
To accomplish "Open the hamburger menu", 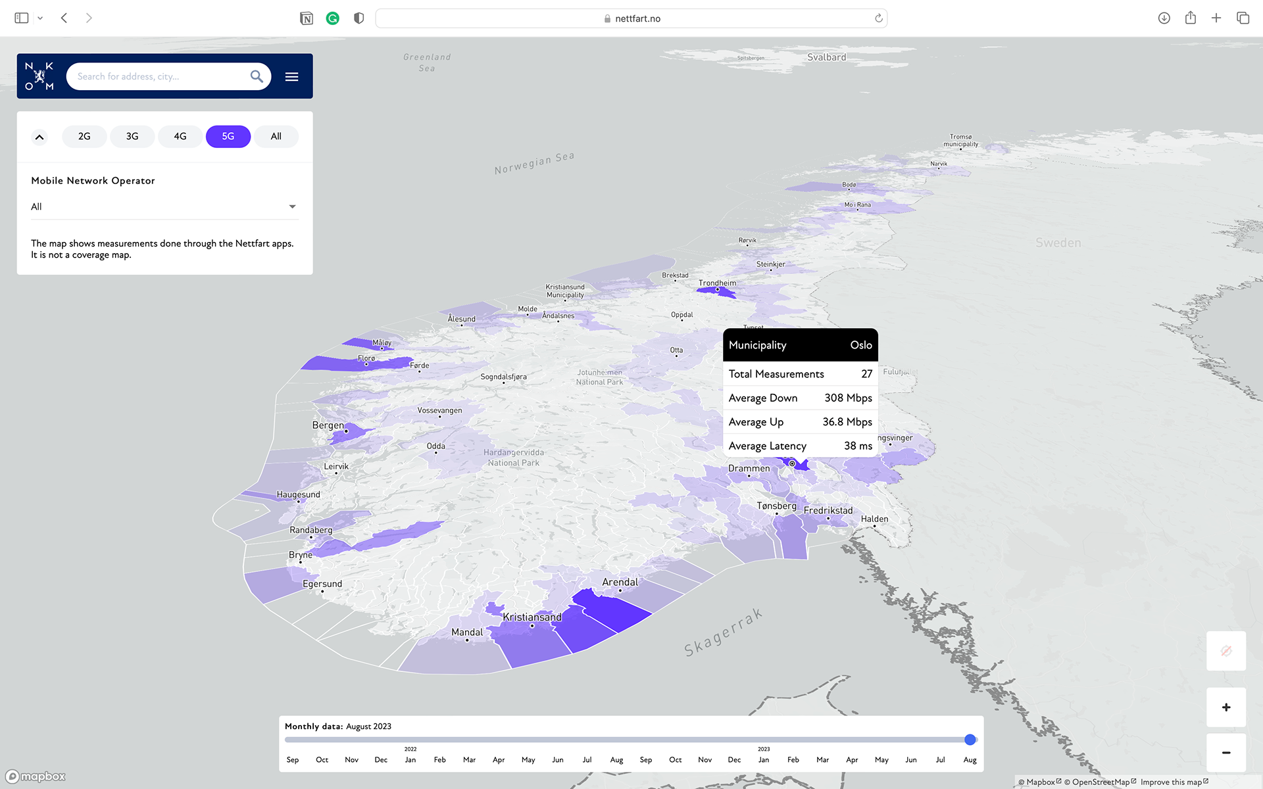I will point(291,77).
